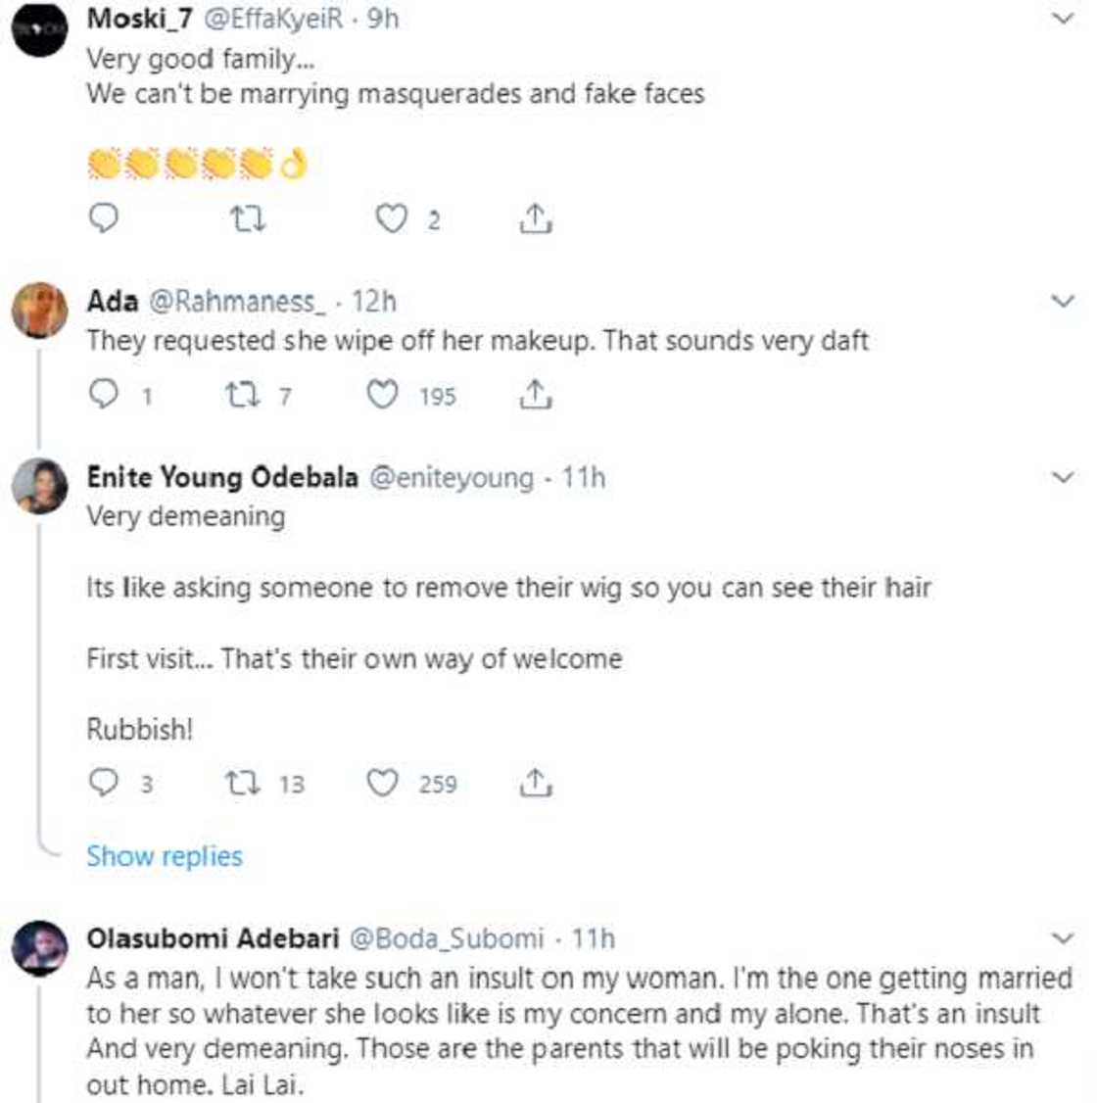This screenshot has width=1097, height=1103.
Task: Like Moski_7's tweet with 2 likes
Action: tap(392, 218)
